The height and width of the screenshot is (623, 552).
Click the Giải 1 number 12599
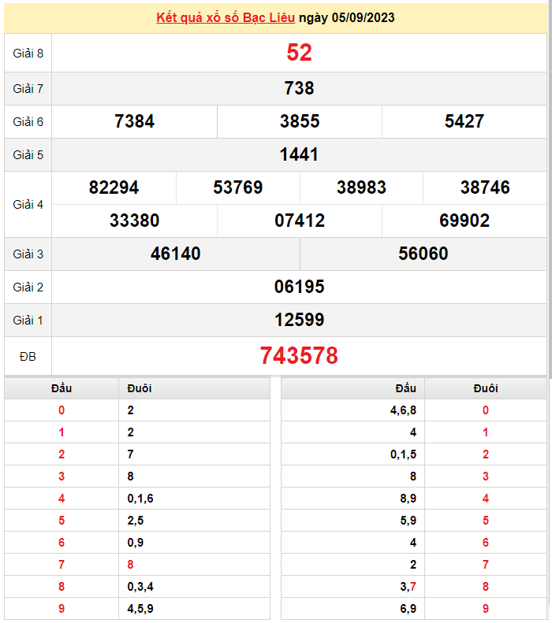coord(299,320)
